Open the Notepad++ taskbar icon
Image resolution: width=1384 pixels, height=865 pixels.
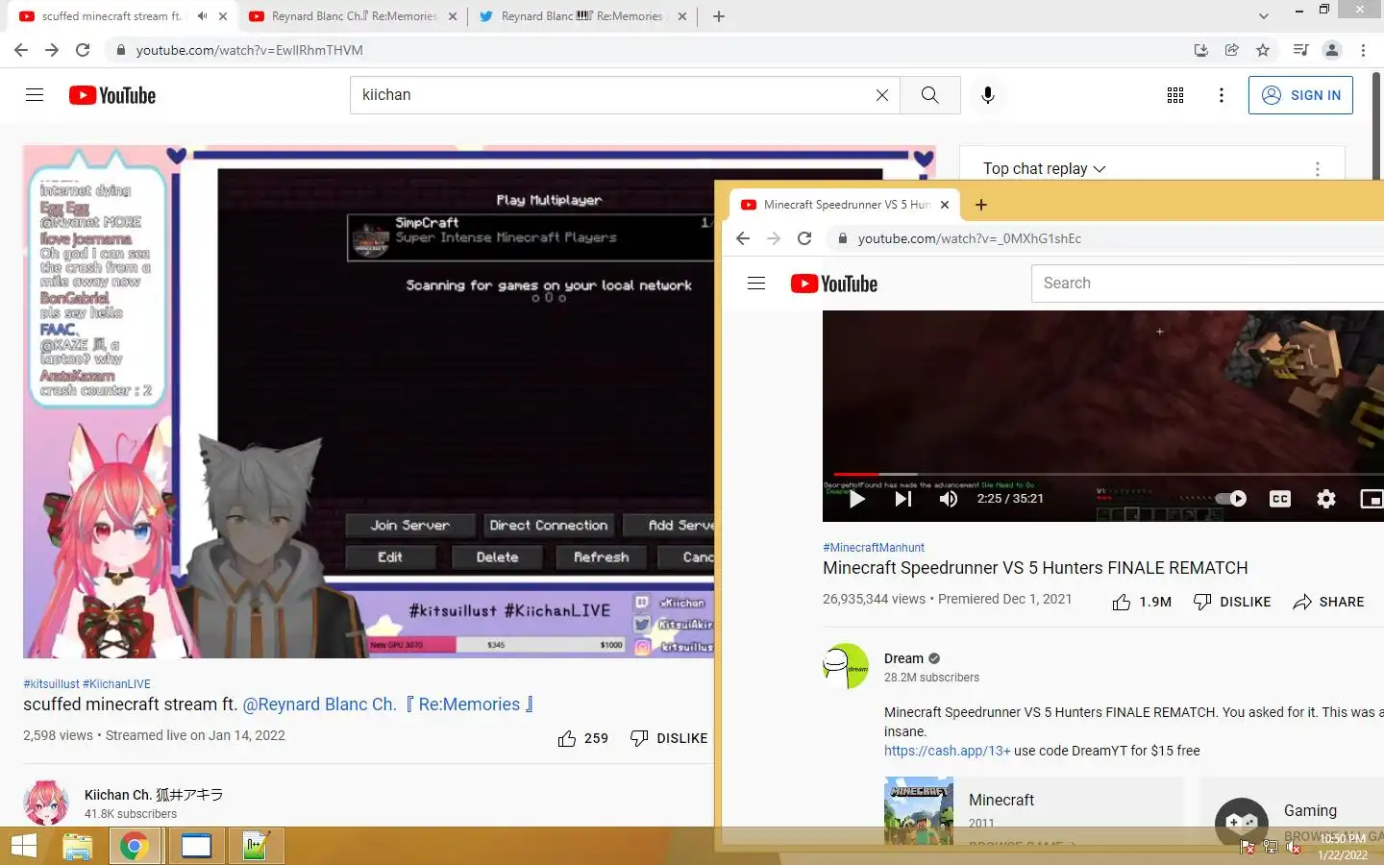pos(256,846)
